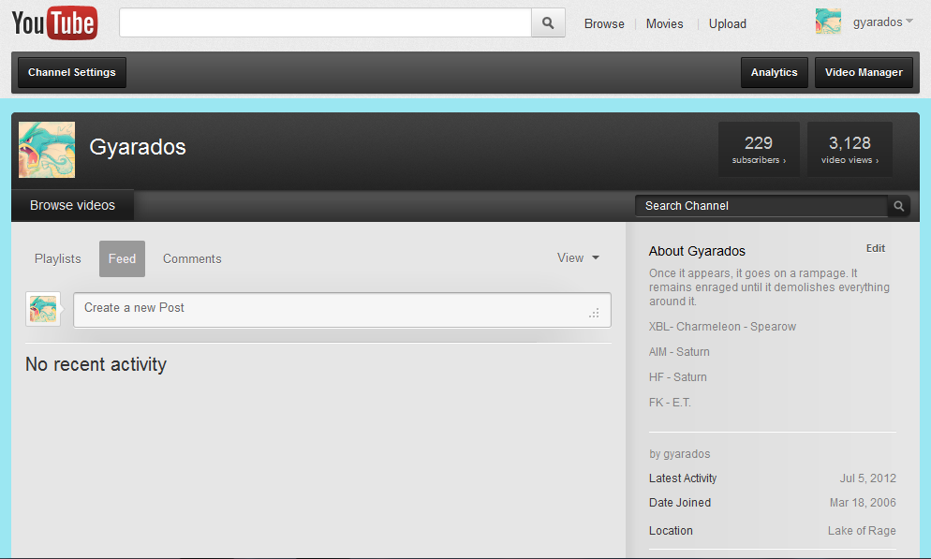Switch to the Playlists tab
The width and height of the screenshot is (931, 559).
pyautogui.click(x=57, y=258)
